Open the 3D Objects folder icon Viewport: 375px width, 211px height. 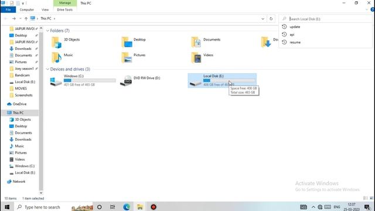tap(56, 42)
